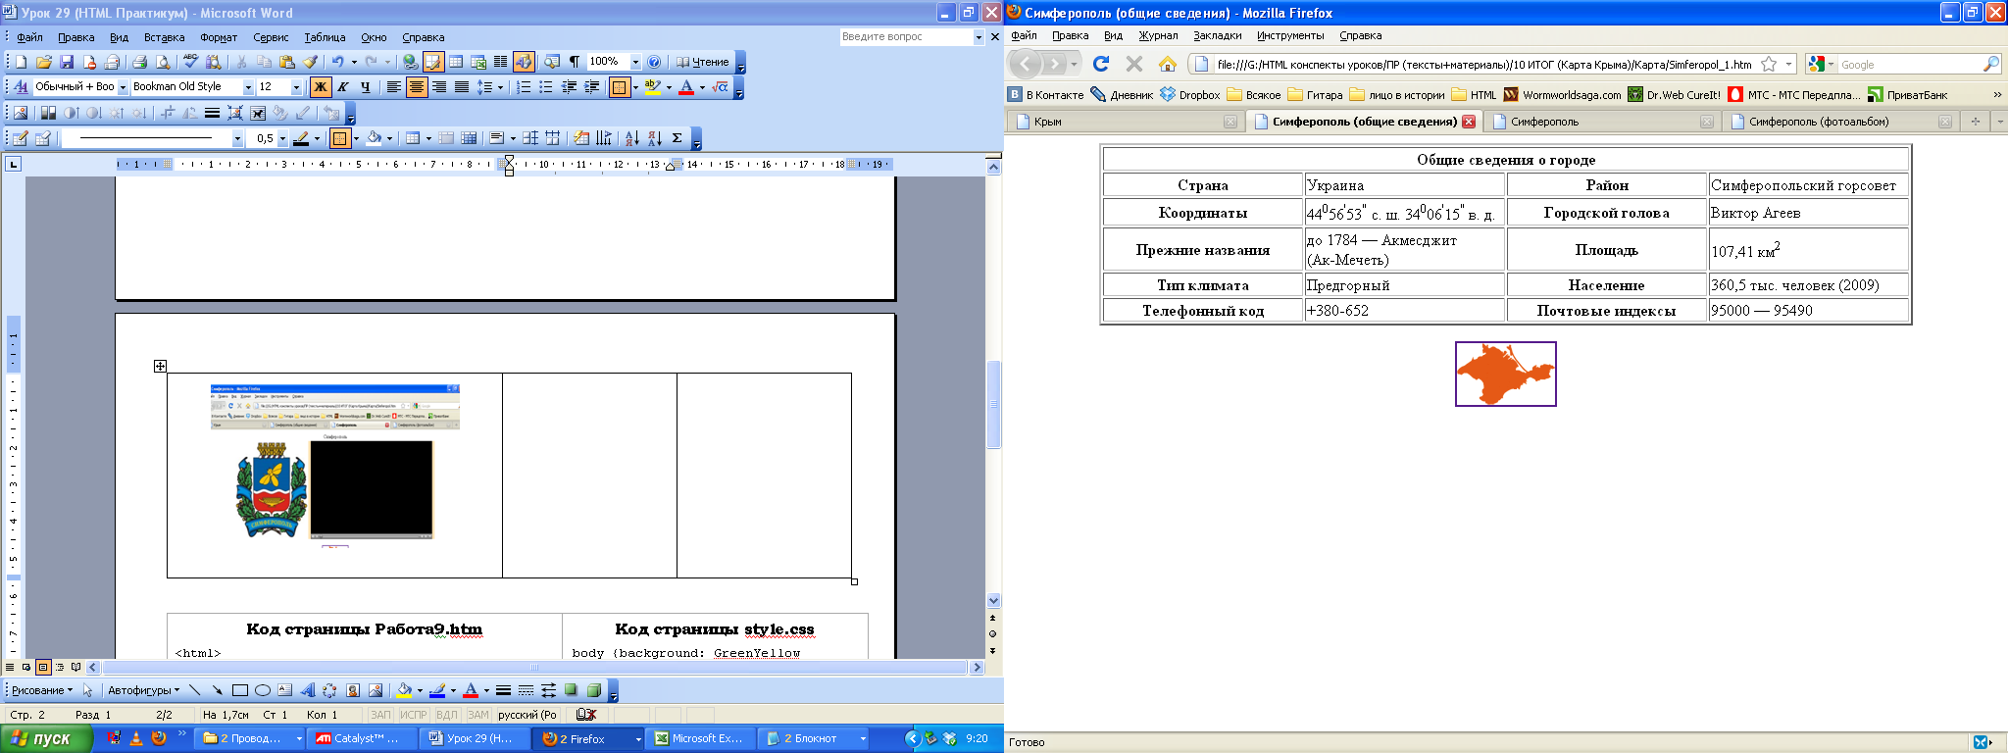
Task: Bookmark this page with the star icon
Action: (x=1769, y=64)
